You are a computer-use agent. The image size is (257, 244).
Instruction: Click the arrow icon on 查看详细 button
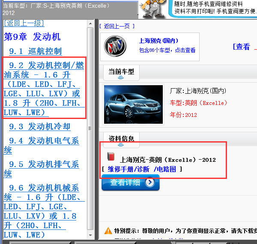click(150, 182)
